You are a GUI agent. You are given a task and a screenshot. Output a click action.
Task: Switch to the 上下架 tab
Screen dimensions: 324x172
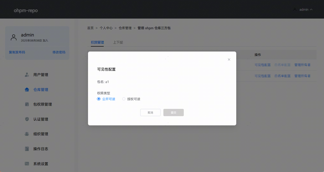(x=118, y=42)
